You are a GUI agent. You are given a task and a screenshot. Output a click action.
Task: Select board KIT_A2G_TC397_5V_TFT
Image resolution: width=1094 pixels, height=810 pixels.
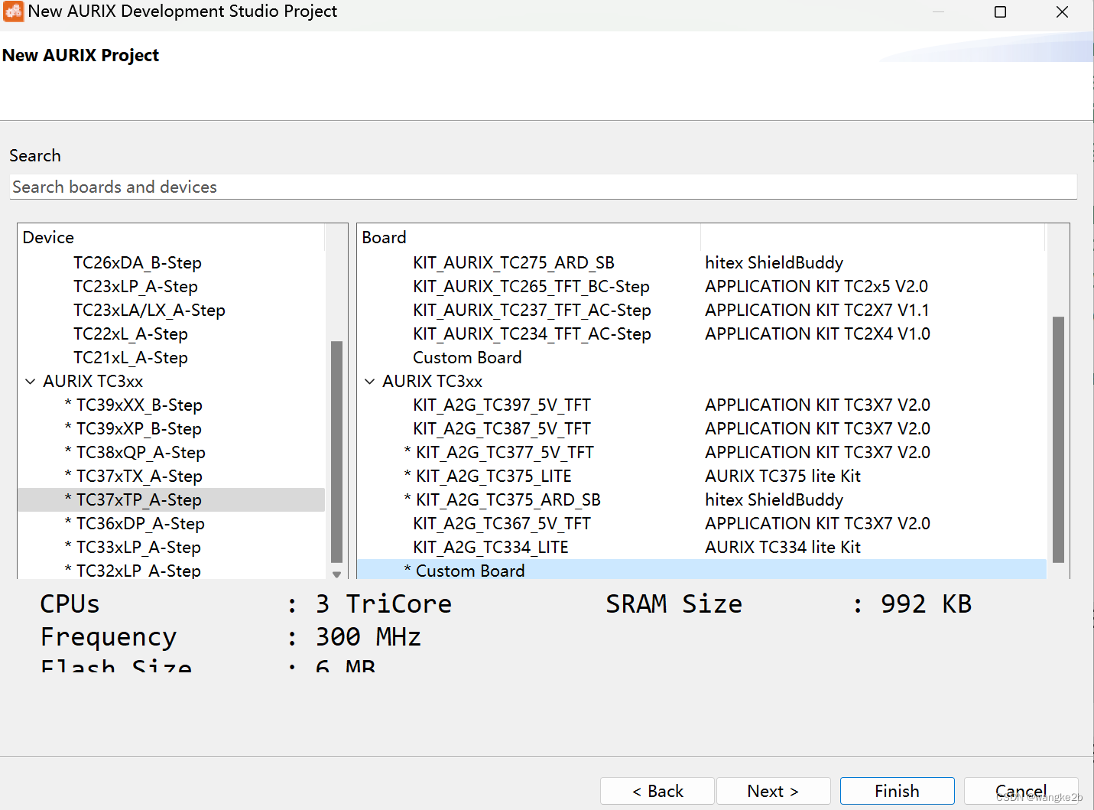coord(502,405)
